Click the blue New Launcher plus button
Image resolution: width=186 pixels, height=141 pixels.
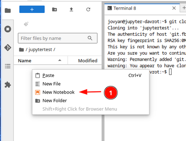[32, 9]
